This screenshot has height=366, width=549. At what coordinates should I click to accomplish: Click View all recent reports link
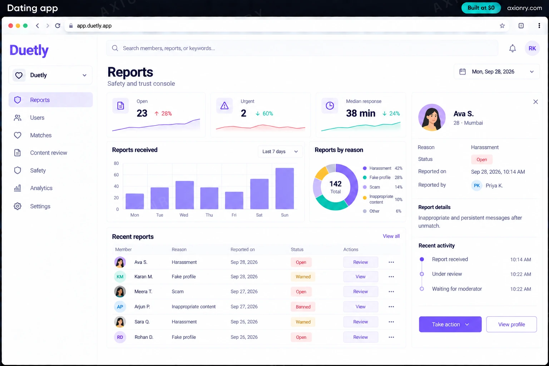point(391,236)
